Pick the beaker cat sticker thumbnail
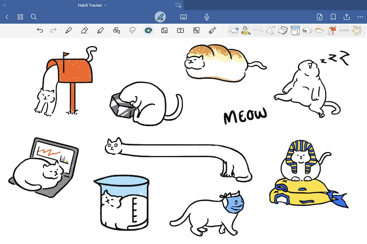Screen dimensions: 367x244 (x=295, y=30)
